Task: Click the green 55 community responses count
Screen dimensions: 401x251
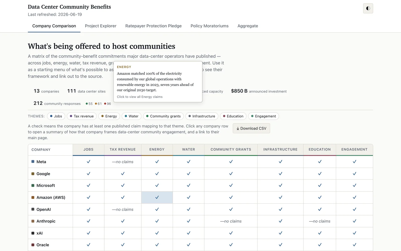Action: (89, 104)
